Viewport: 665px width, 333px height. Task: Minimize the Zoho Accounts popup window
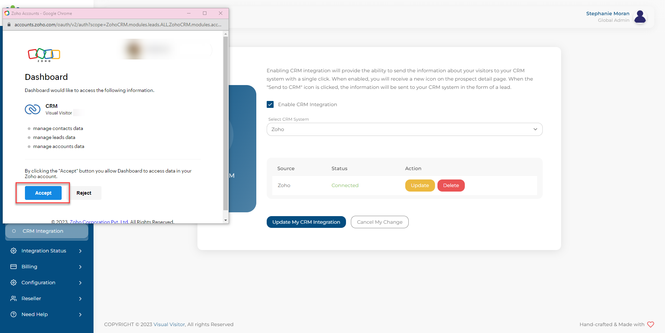pyautogui.click(x=189, y=13)
